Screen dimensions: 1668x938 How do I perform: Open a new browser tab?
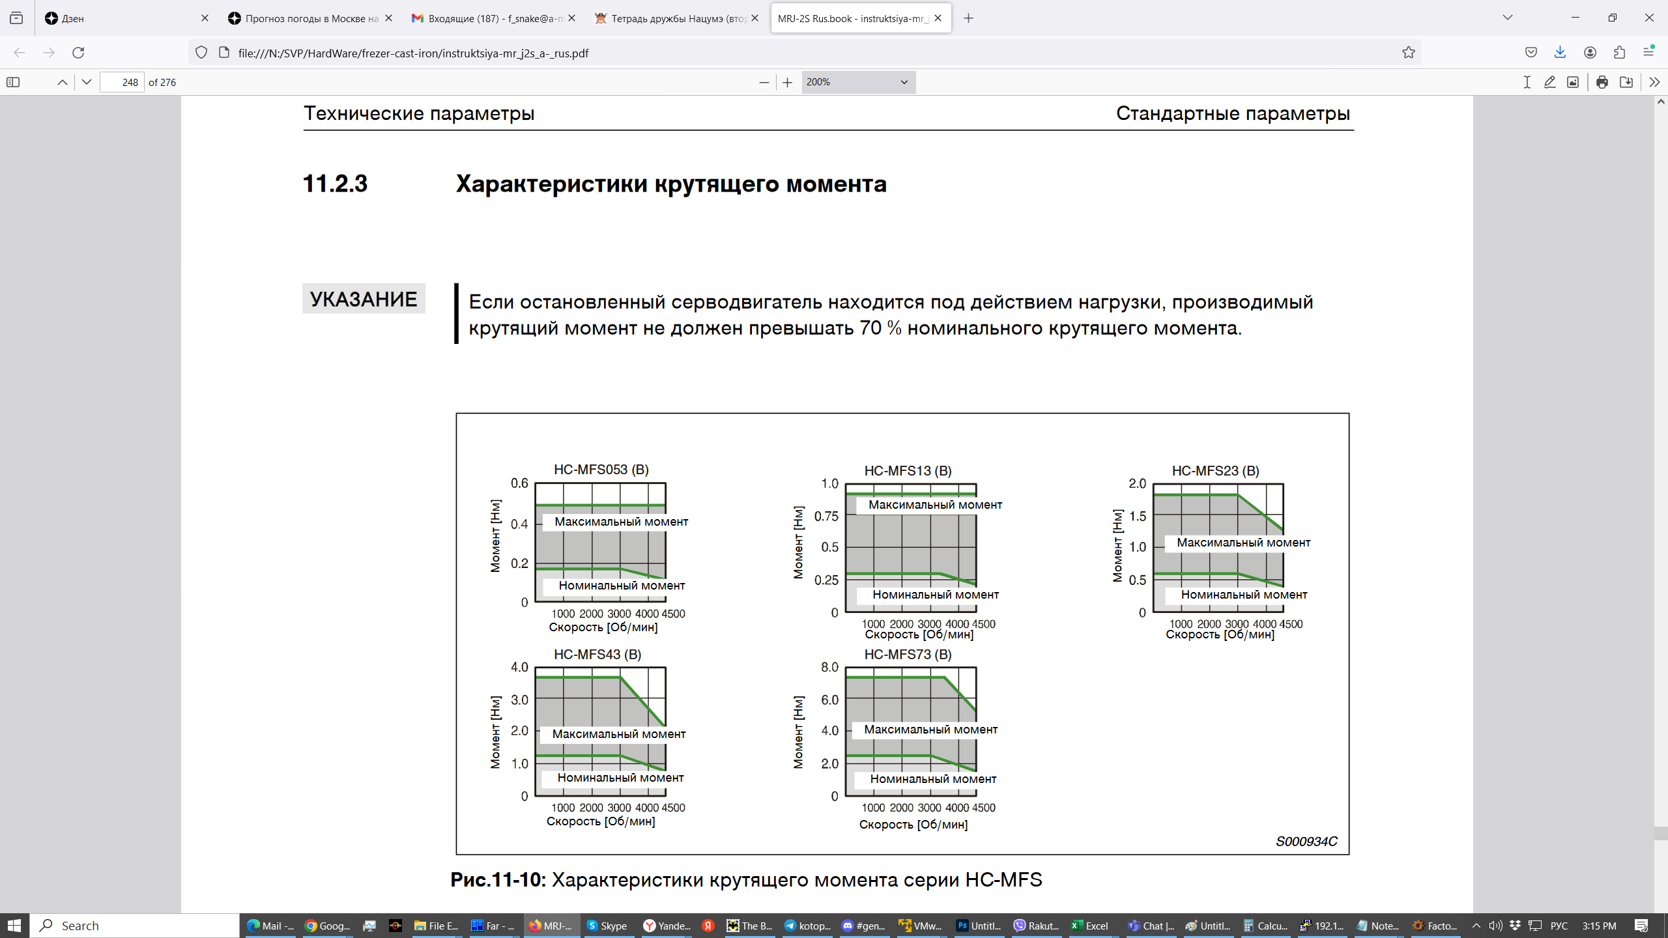click(x=969, y=18)
